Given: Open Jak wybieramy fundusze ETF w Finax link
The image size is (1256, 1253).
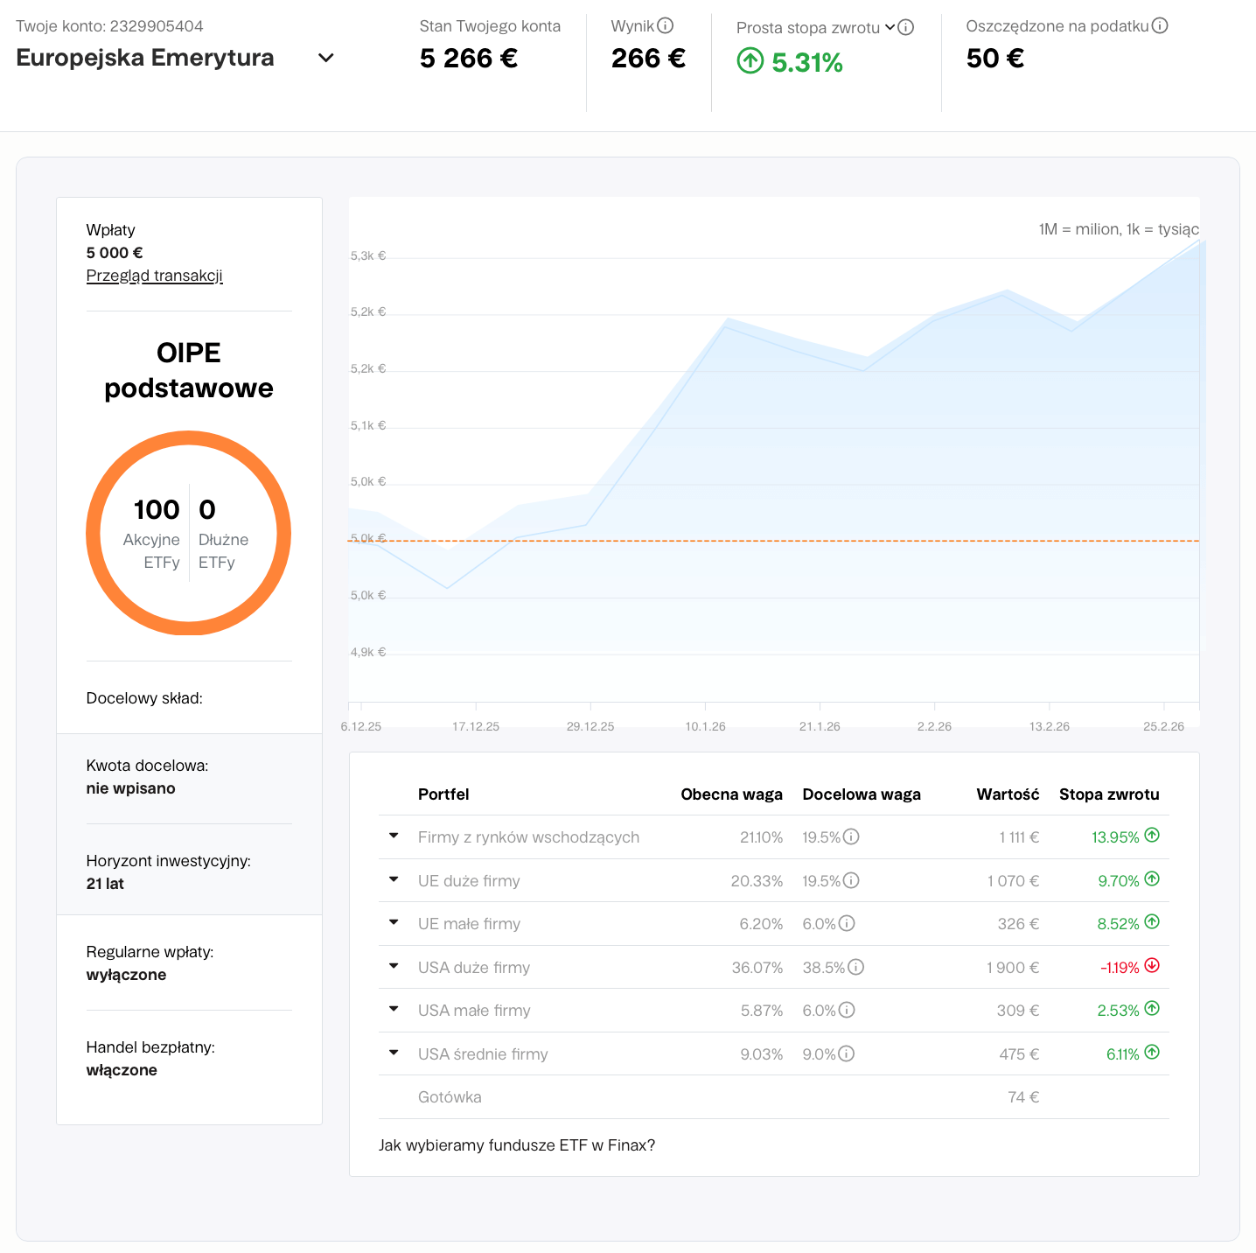Looking at the screenshot, I should [516, 1144].
